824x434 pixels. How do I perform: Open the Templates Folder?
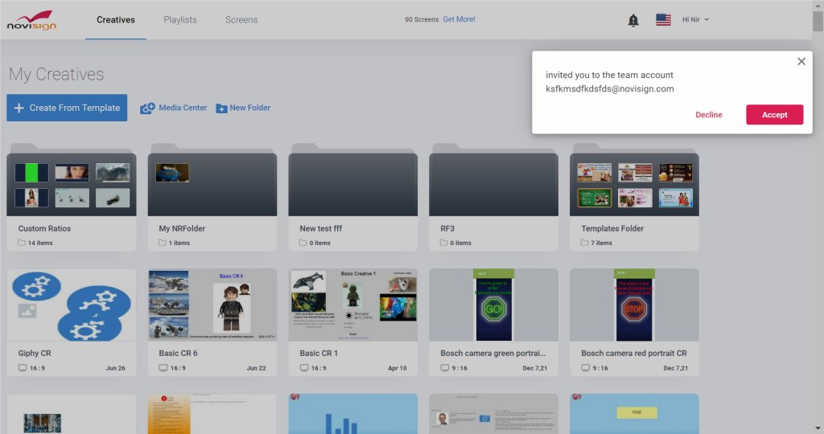coord(634,197)
